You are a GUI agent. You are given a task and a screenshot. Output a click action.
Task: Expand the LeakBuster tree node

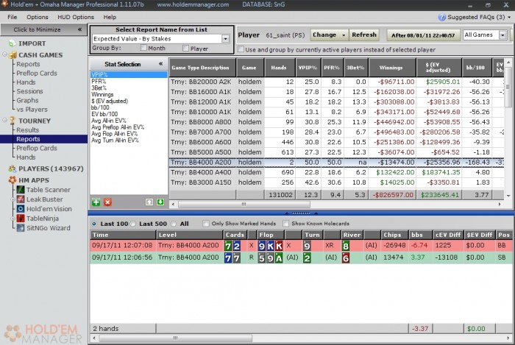click(13, 199)
